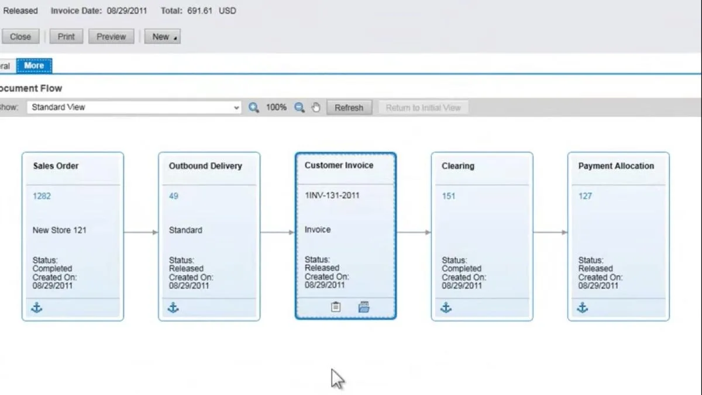The height and width of the screenshot is (395, 702).
Task: Switch to the More tab
Action: click(x=34, y=65)
